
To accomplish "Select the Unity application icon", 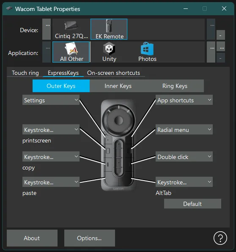I will tap(109, 52).
